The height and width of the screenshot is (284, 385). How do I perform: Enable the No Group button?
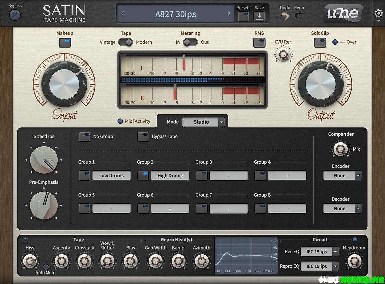[84, 137]
